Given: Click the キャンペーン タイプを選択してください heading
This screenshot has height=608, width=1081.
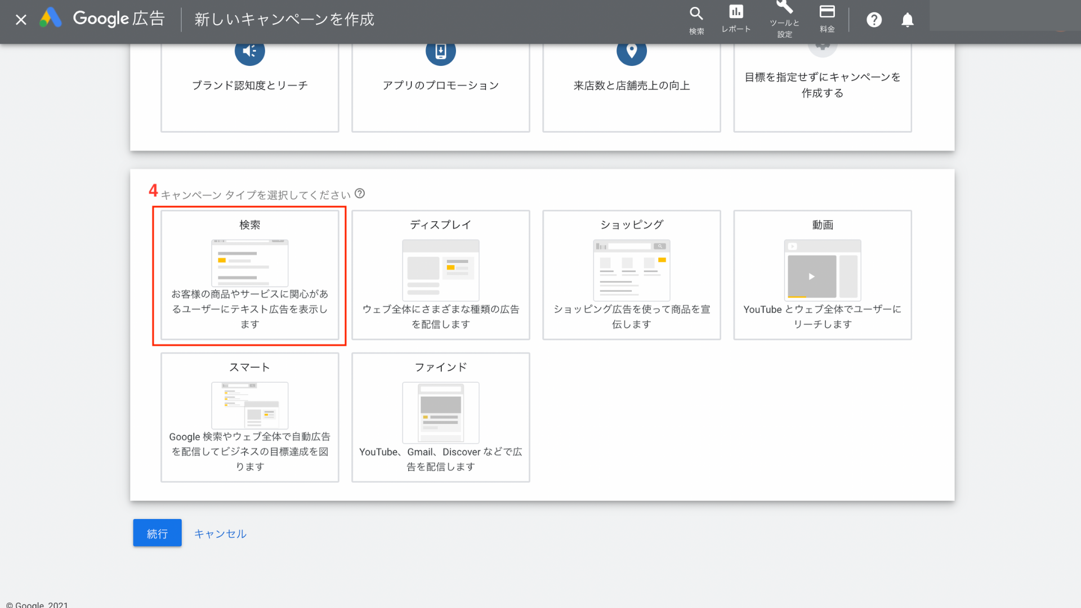Looking at the screenshot, I should click(x=256, y=195).
